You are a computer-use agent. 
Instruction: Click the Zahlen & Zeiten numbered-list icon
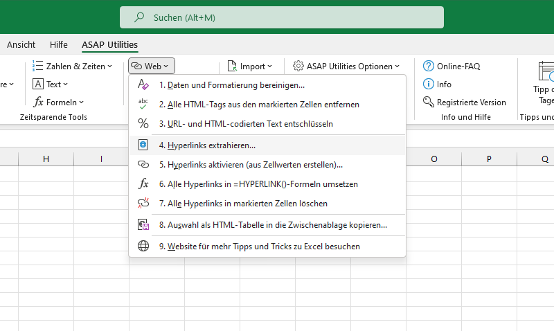point(37,66)
